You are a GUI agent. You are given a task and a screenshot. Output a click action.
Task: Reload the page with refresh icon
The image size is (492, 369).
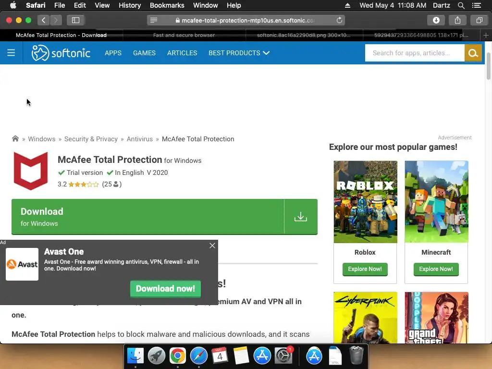[339, 20]
